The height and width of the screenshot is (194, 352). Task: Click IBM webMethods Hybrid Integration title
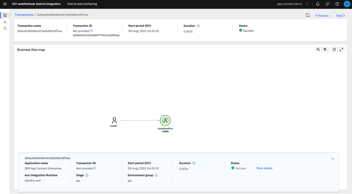coord(36,4)
